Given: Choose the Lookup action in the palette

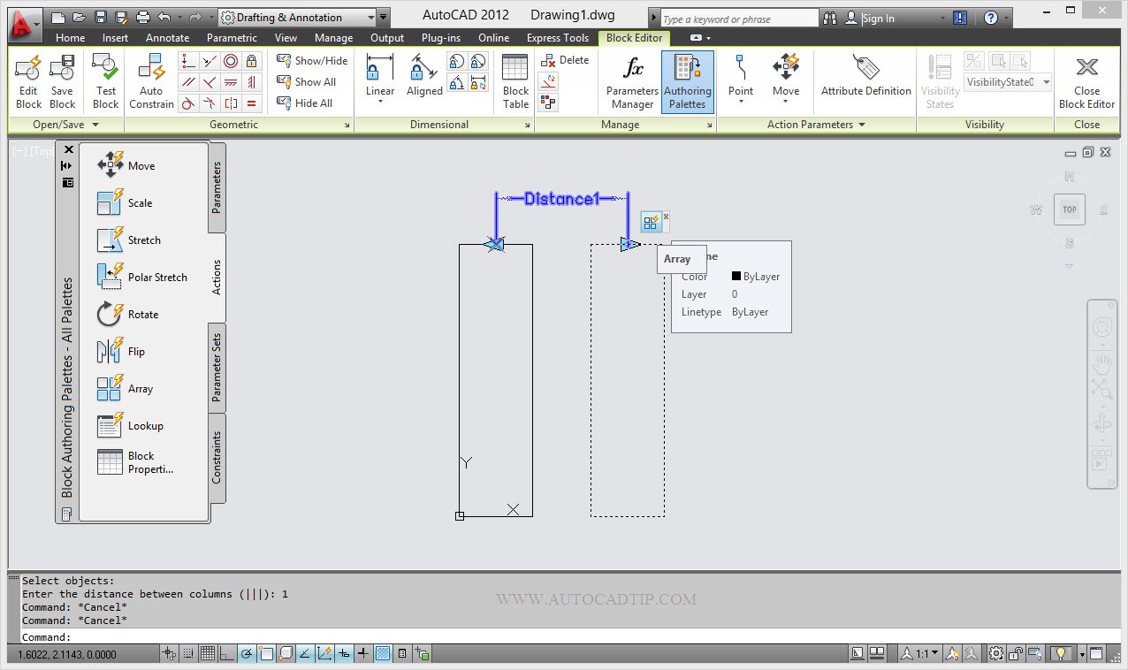Looking at the screenshot, I should tap(130, 425).
